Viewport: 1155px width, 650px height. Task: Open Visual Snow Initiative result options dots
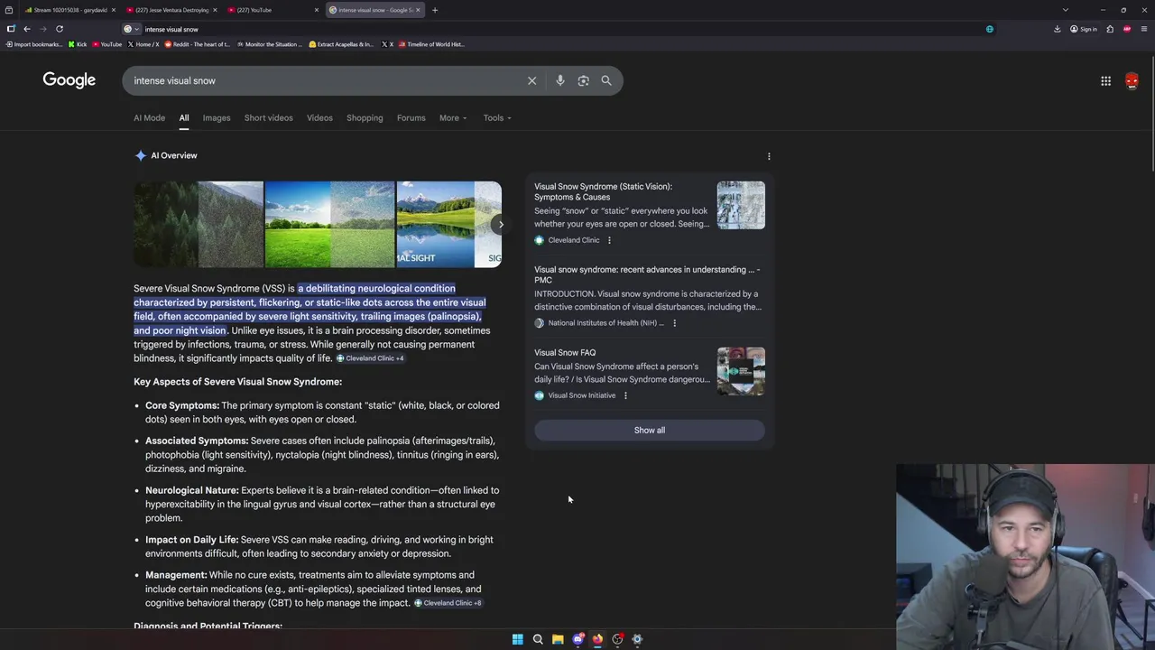pos(625,395)
